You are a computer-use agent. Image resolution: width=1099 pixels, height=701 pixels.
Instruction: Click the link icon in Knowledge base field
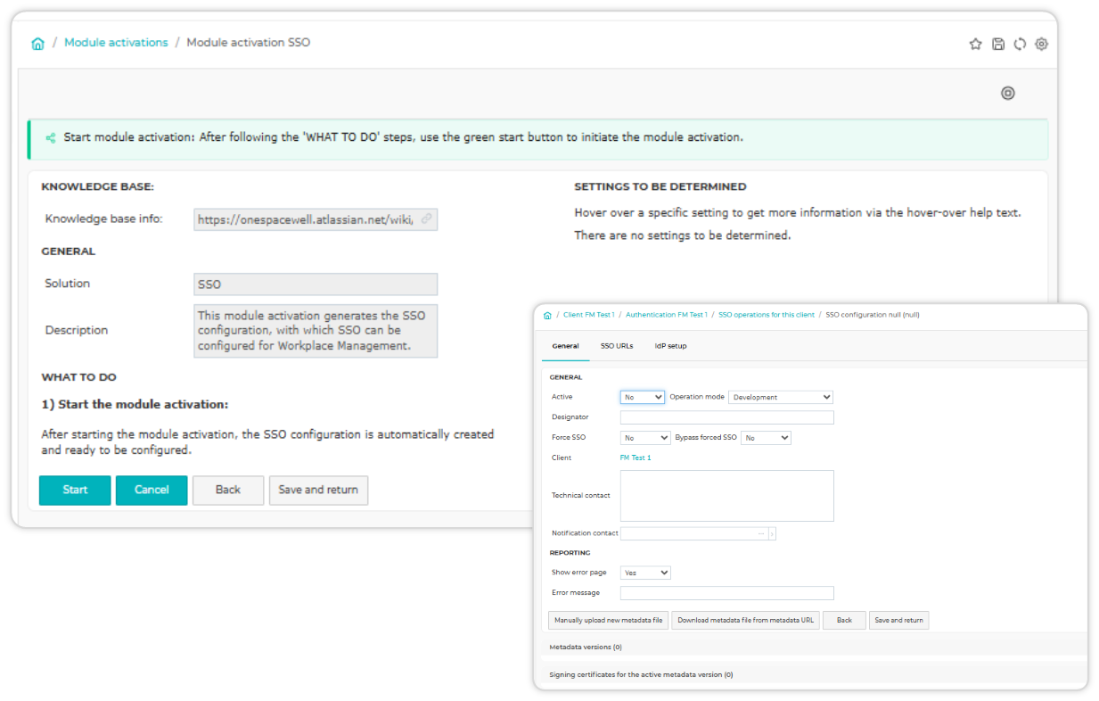coord(427,219)
